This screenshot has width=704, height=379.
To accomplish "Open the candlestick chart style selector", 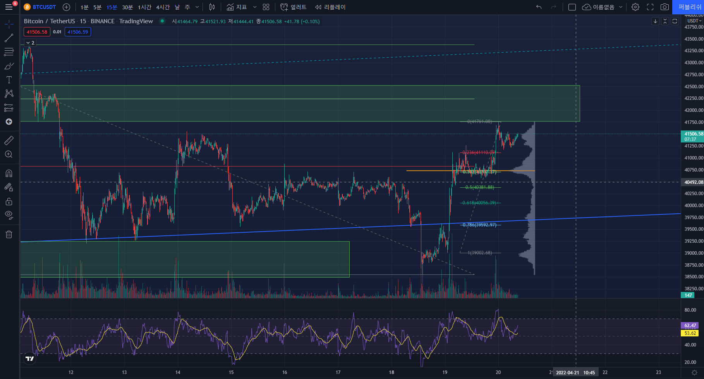I will coord(212,7).
